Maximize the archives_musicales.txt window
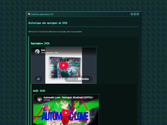This screenshot has width=167, height=125. click(x=135, y=14)
